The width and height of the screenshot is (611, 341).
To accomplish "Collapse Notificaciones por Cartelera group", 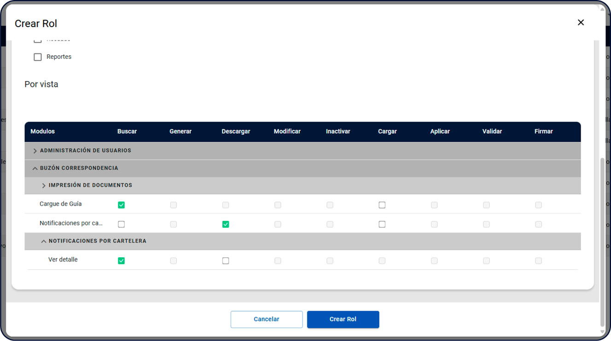I will 44,241.
